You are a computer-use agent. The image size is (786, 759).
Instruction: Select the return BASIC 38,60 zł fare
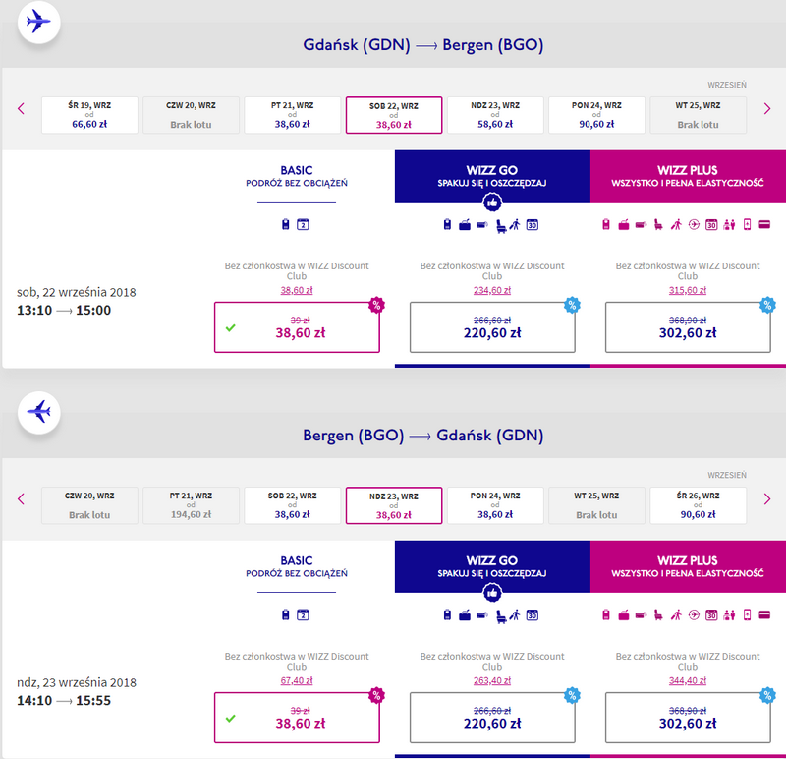(297, 717)
